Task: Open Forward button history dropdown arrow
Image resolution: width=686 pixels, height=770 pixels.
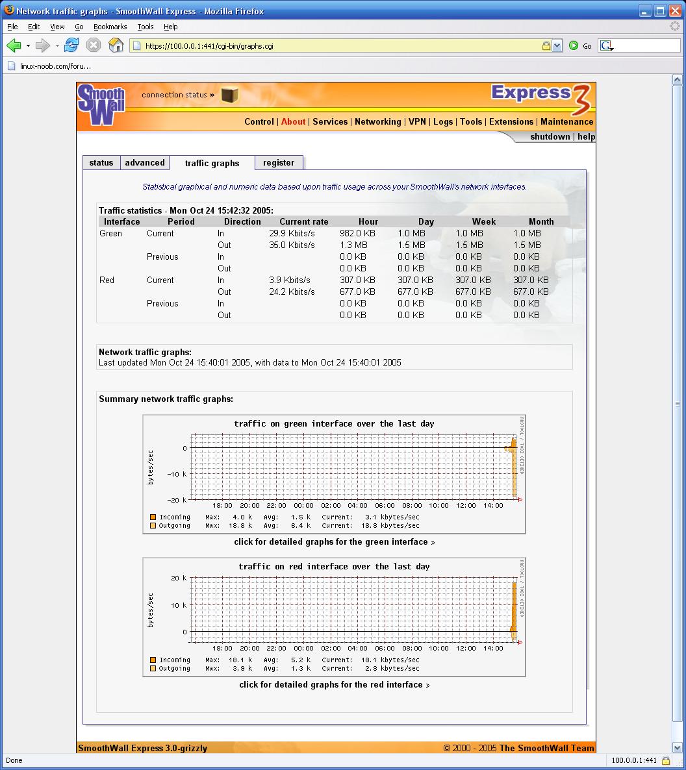Action: click(57, 45)
